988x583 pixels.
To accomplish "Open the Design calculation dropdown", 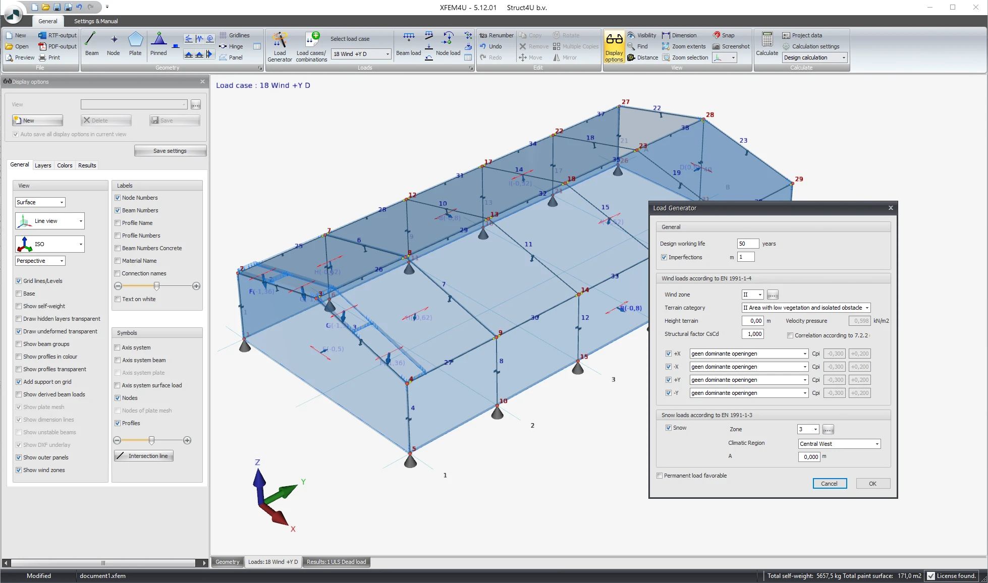I will point(814,57).
